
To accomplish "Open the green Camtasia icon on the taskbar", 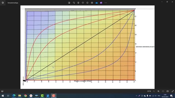I will (42, 96).
